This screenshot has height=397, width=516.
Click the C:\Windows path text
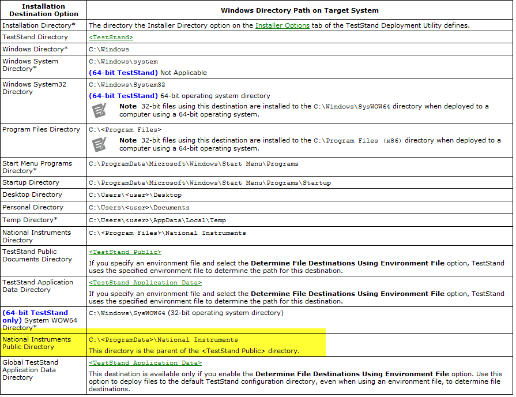tap(109, 50)
